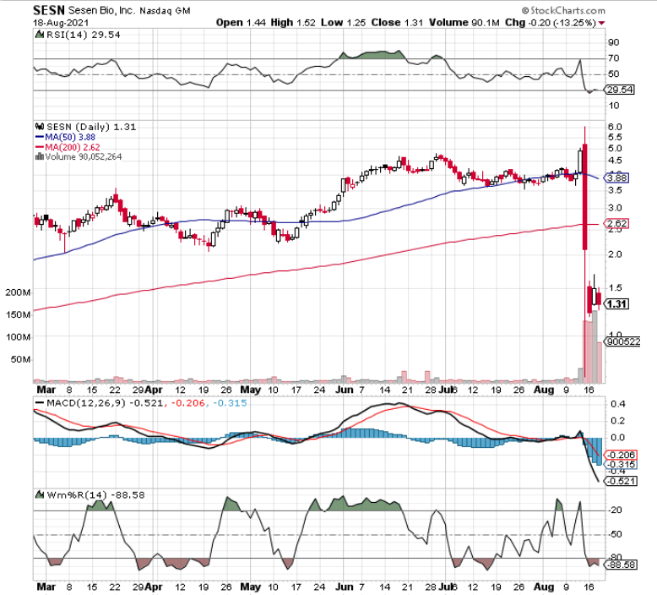Click the red -0.206 MACD signal legend value
The width and height of the screenshot is (657, 595).
pyautogui.click(x=188, y=403)
